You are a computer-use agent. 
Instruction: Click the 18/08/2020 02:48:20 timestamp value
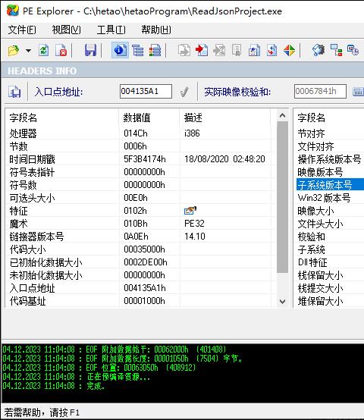coord(224,159)
